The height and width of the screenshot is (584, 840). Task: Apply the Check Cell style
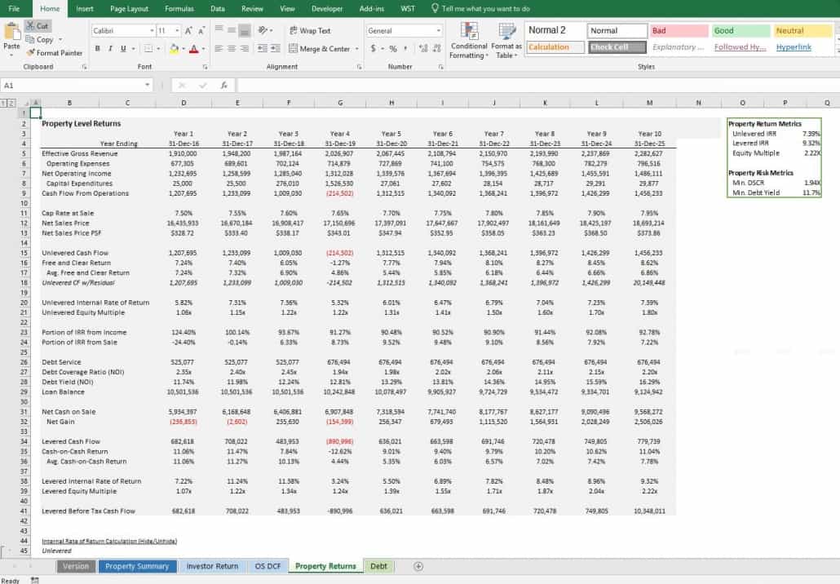pyautogui.click(x=617, y=47)
